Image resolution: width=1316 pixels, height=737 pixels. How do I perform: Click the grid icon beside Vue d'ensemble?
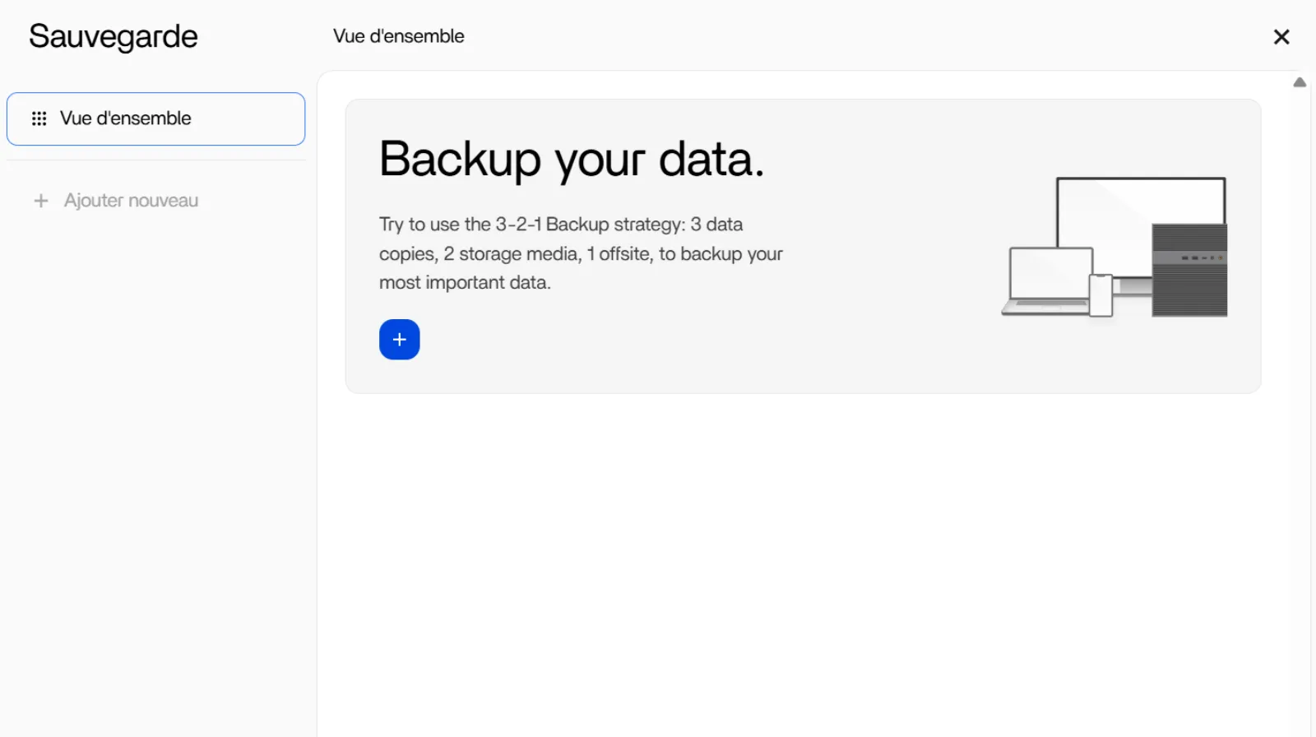coord(39,118)
